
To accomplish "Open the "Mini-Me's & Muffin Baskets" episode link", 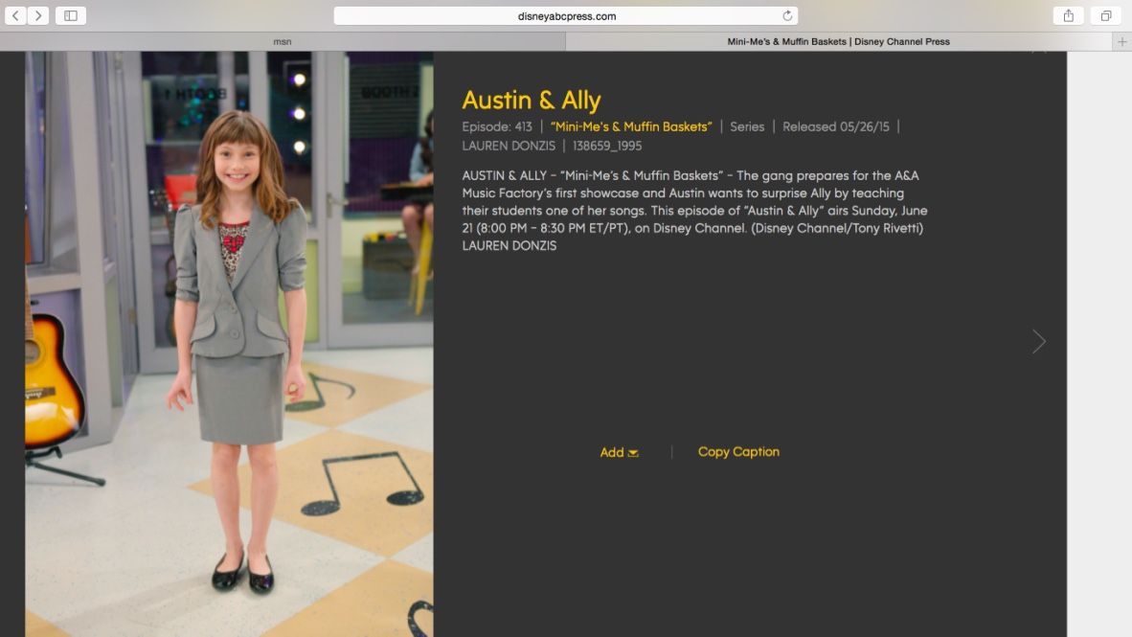I will click(631, 126).
